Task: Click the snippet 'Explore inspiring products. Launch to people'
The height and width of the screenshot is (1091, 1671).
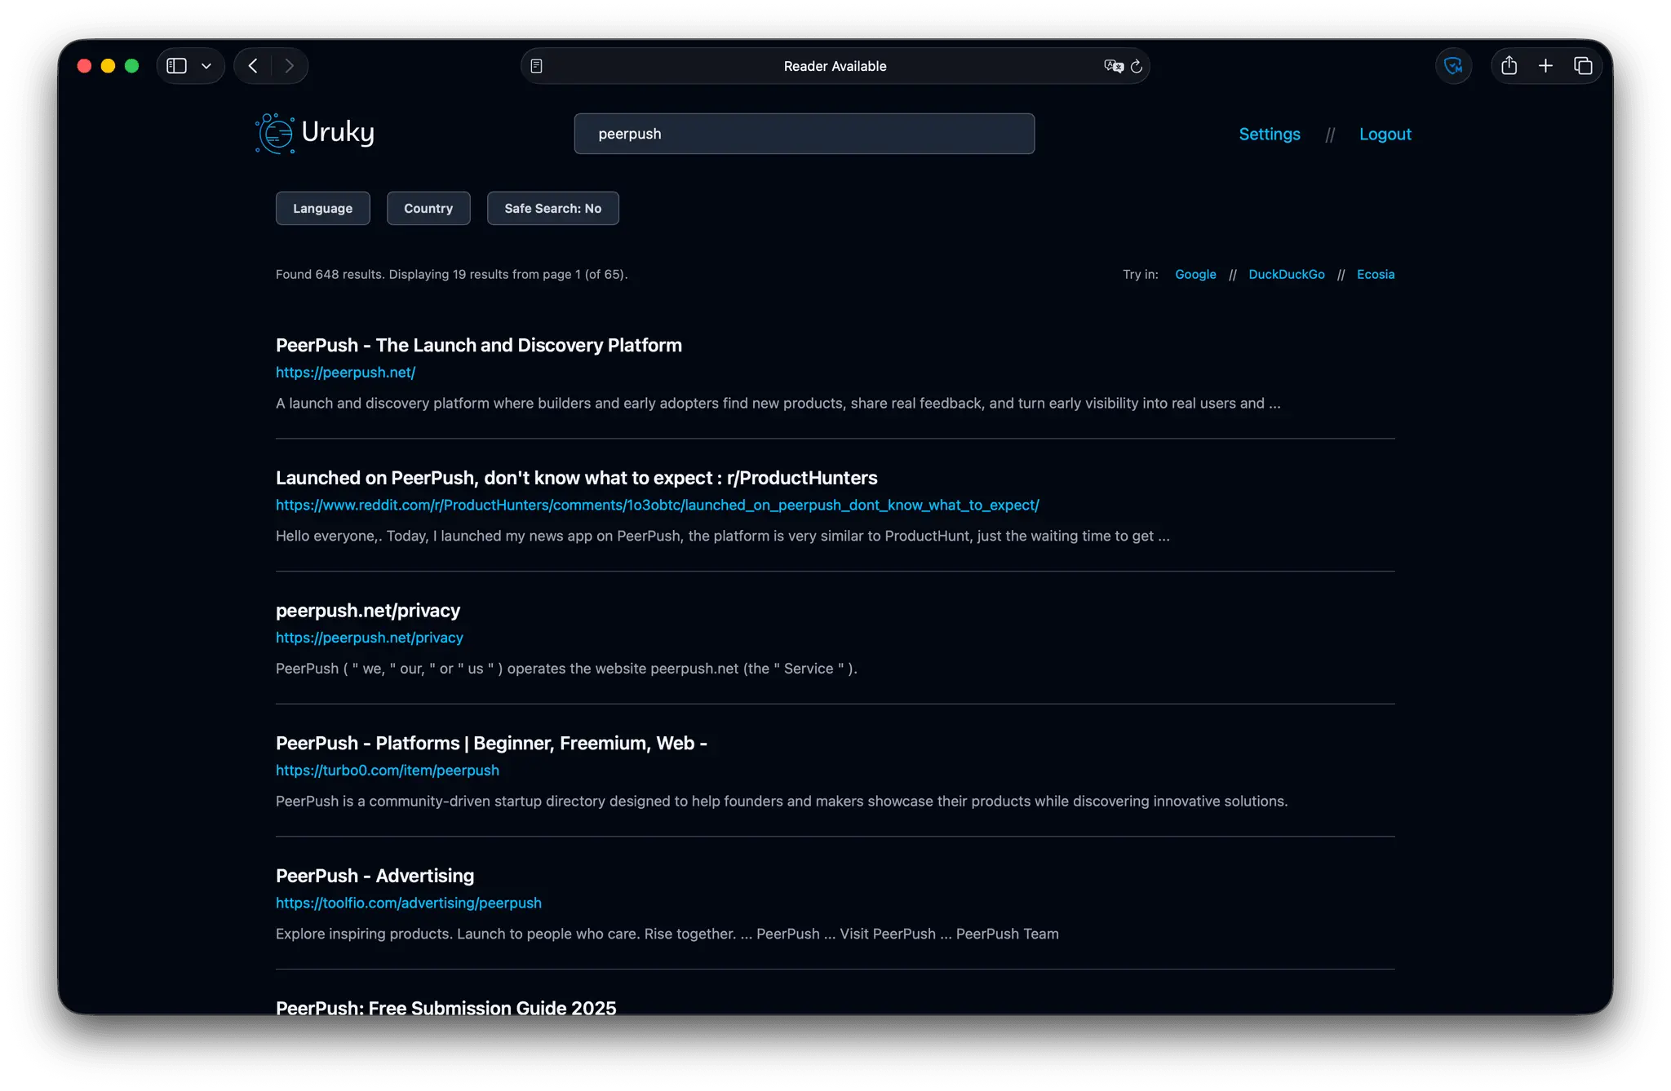Action: (x=667, y=934)
